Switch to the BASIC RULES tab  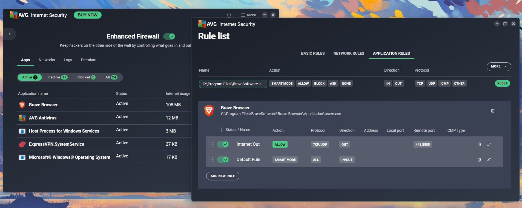pyautogui.click(x=313, y=53)
